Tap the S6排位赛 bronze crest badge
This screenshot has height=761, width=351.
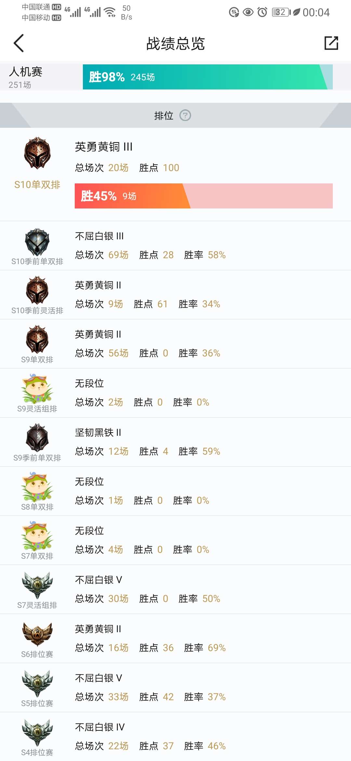(x=37, y=634)
